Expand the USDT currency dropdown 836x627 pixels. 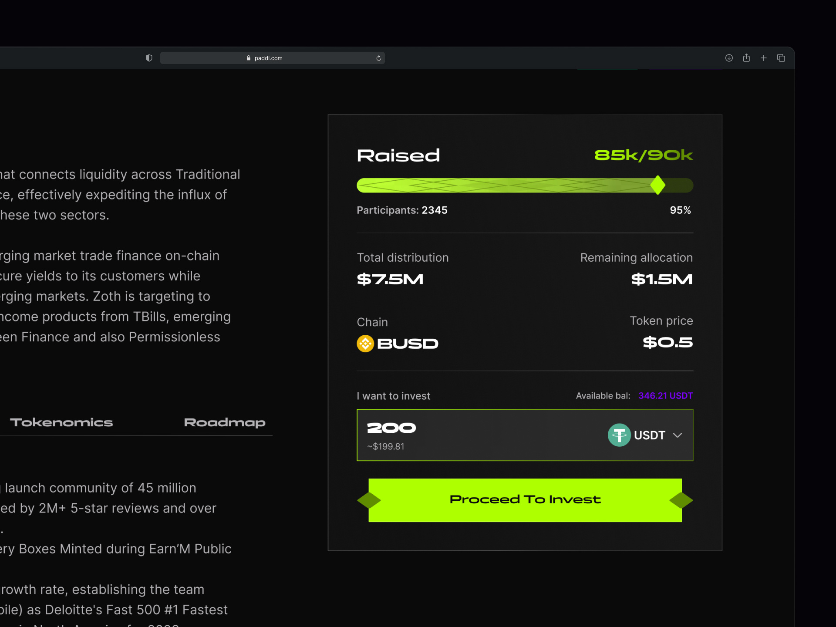[678, 435]
